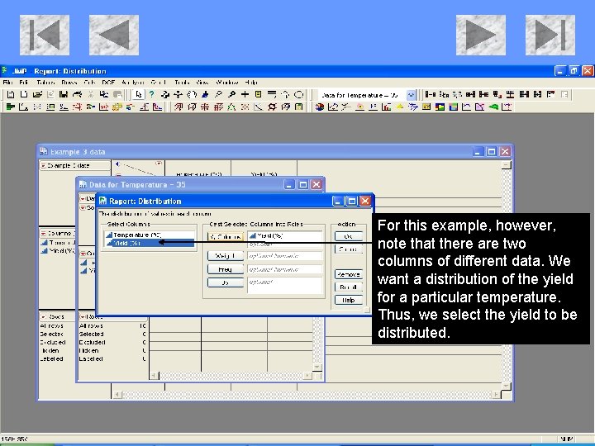
Task: Click the Print toolbar icon
Action: [77, 94]
